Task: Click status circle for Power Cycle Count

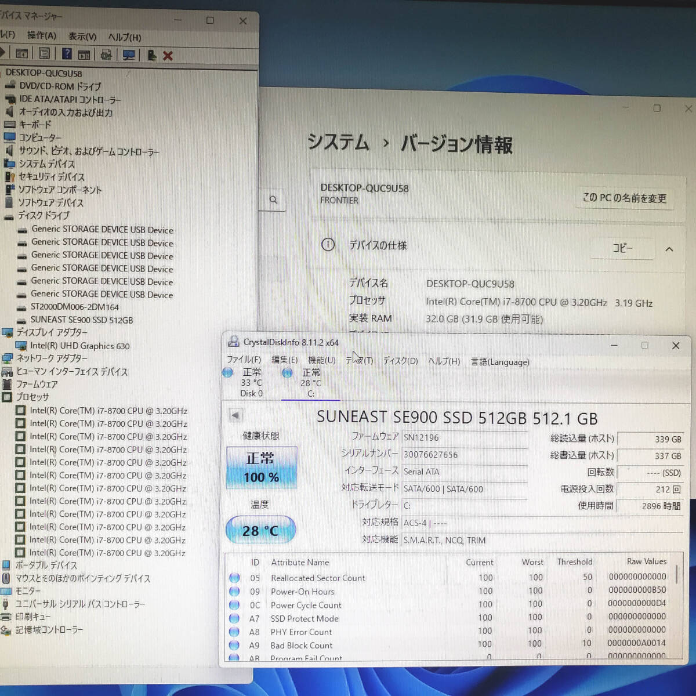Action: pyautogui.click(x=234, y=604)
